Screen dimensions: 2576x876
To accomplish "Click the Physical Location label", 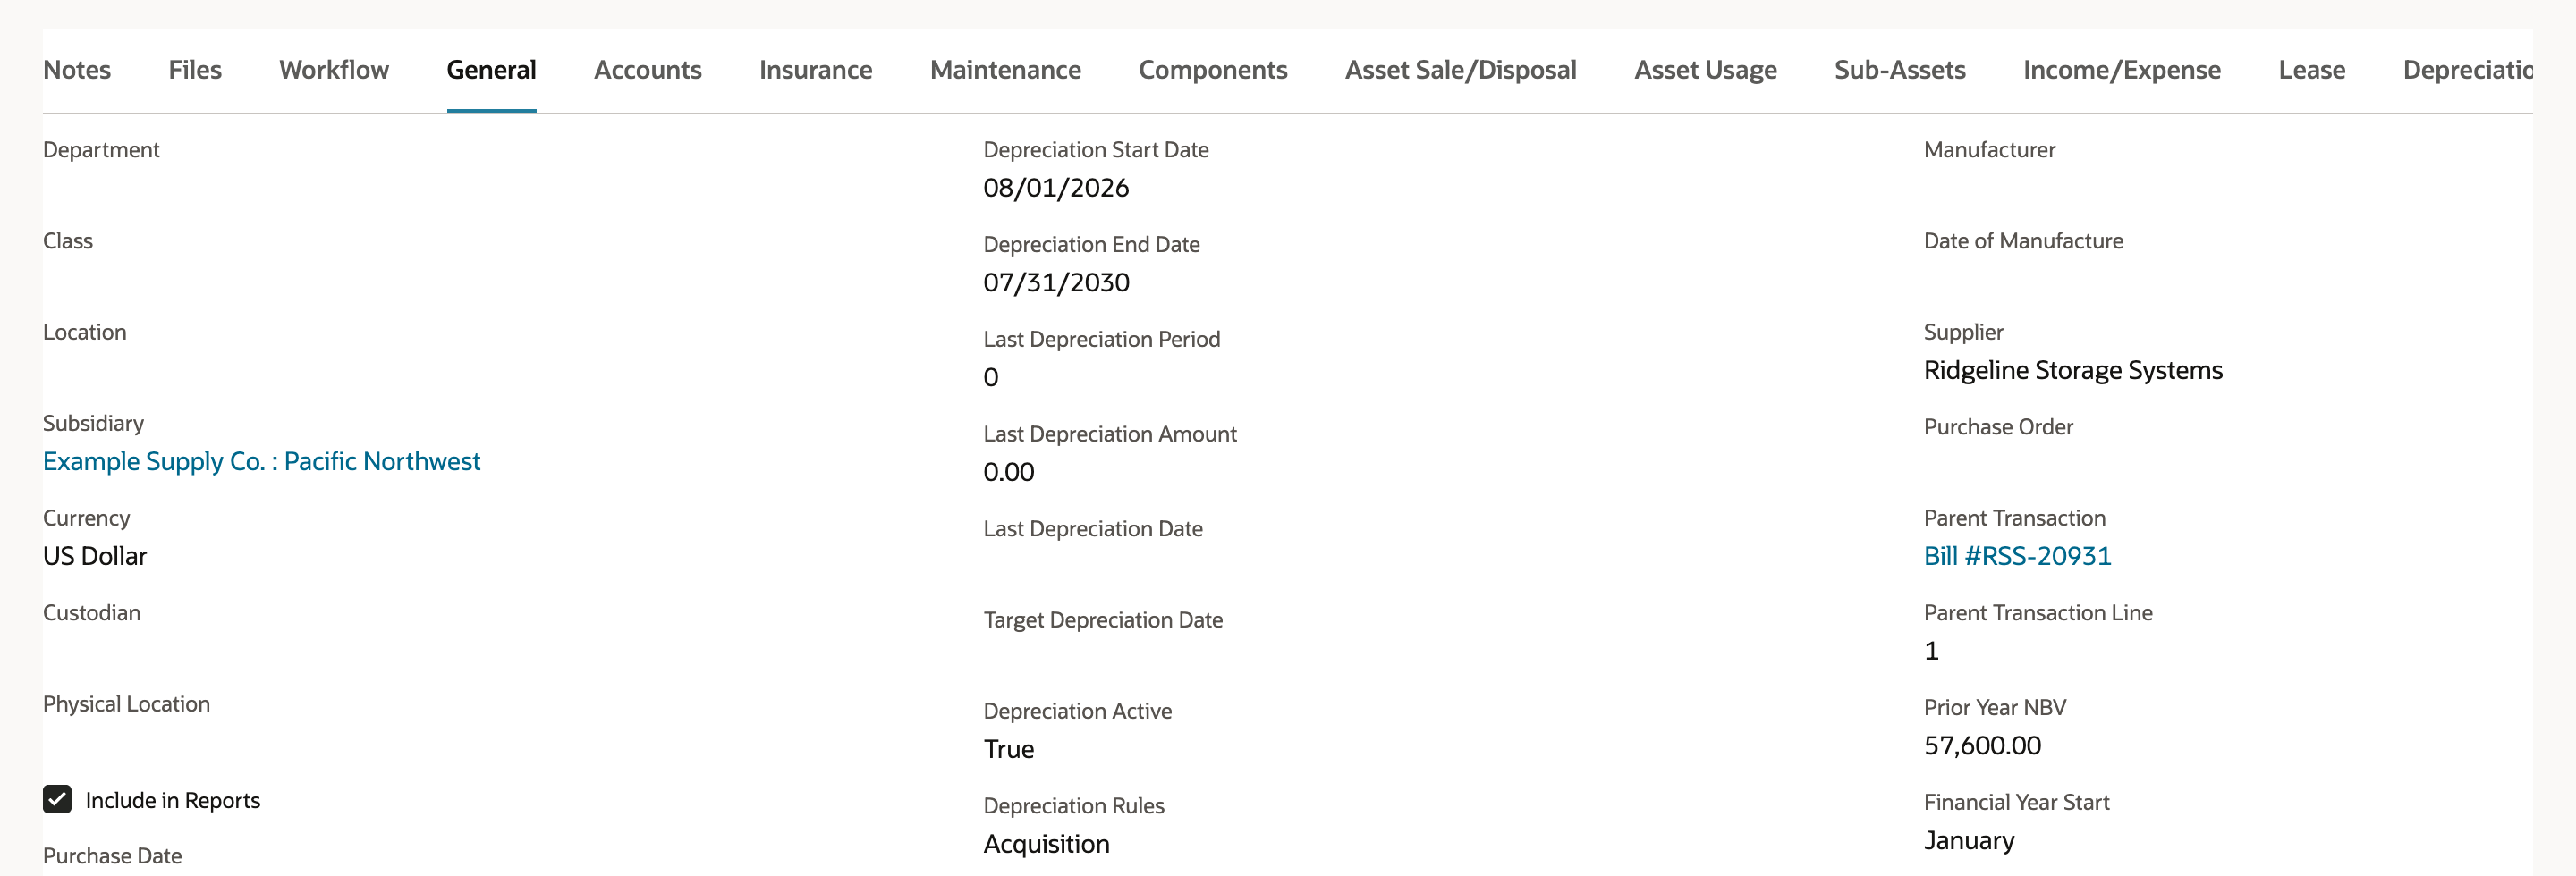I will [x=127, y=704].
